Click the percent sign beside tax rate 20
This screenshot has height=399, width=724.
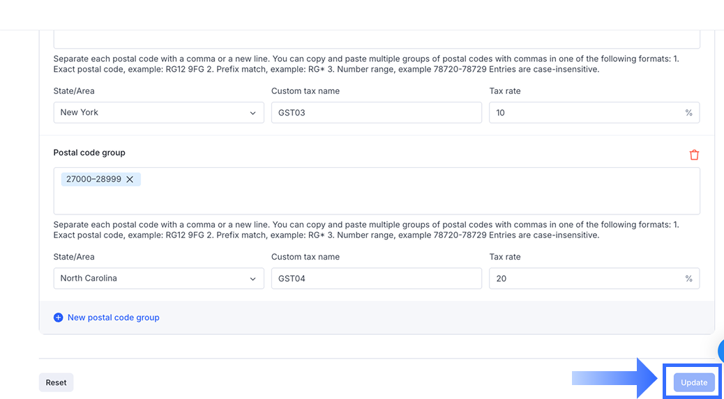pyautogui.click(x=688, y=279)
